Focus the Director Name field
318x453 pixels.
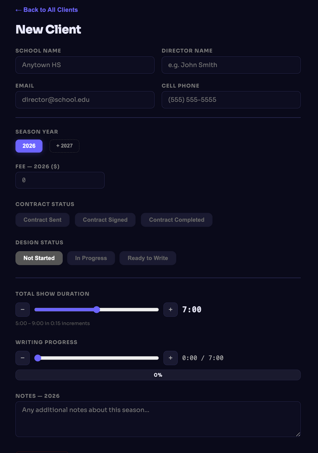point(231,65)
